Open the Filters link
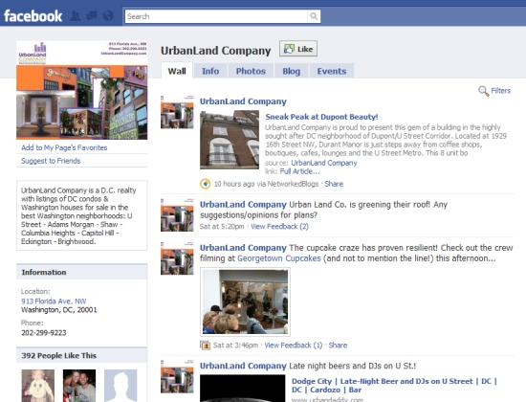The image size is (526, 402). [500, 91]
